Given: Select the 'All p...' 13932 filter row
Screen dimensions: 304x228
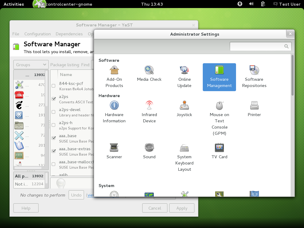Looking at the screenshot, I should 29,176.
